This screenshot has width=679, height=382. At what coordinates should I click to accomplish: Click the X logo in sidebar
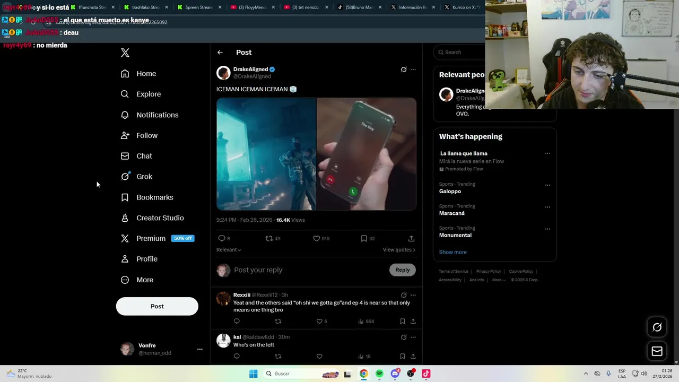(125, 53)
